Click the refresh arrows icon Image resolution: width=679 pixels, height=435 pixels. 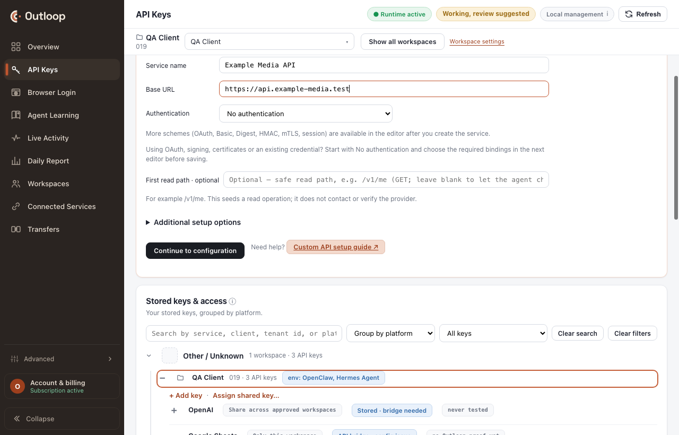629,14
